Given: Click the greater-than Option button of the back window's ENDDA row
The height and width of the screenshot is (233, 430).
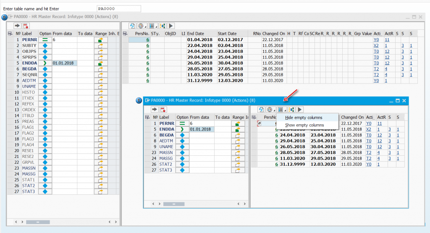Looking at the screenshot, I should pyautogui.click(x=45, y=63).
